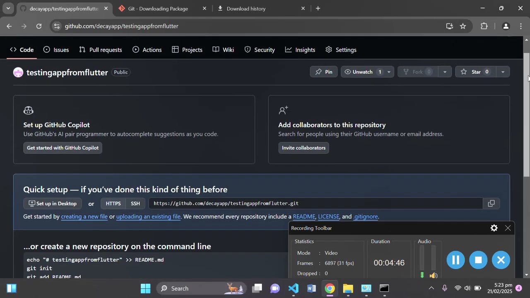Close the Git - Downloading Package tab
Image resolution: width=530 pixels, height=298 pixels.
(x=204, y=8)
